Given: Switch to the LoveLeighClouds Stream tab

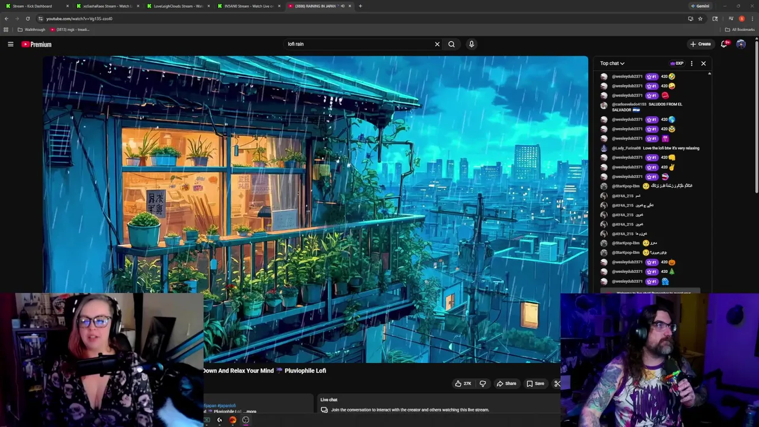Looking at the screenshot, I should tap(178, 6).
